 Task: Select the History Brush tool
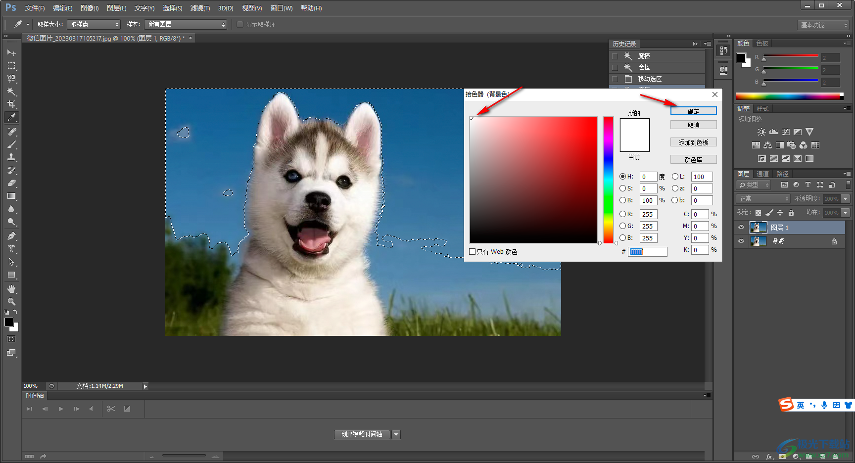point(11,170)
